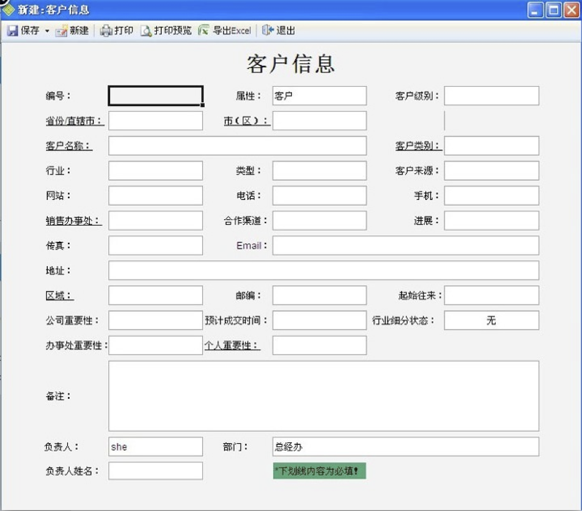
Task: Click the 负责人 field containing she
Action: coord(156,447)
